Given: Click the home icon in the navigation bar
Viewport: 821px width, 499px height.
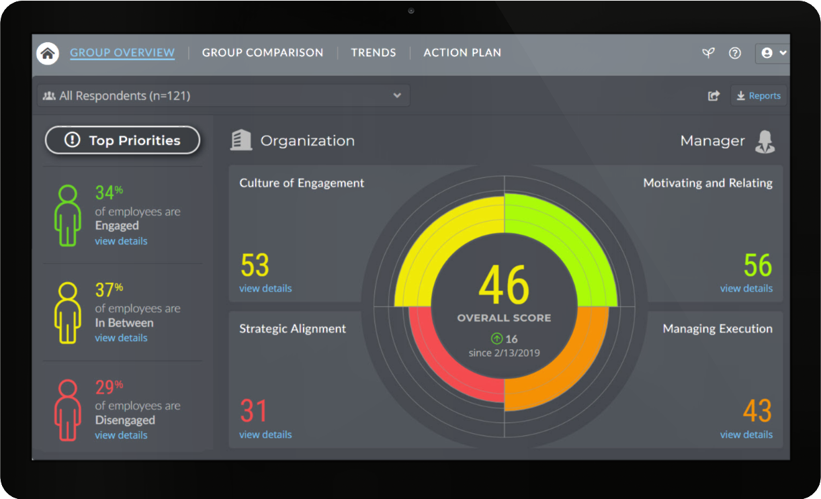Looking at the screenshot, I should (x=47, y=52).
